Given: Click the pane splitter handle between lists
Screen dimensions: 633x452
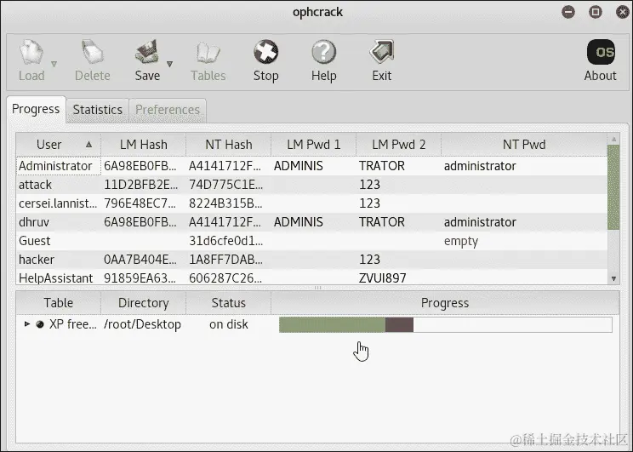Looking at the screenshot, I should (x=317, y=288).
